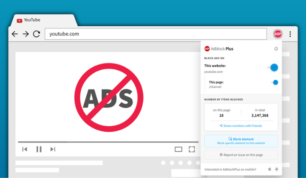Click Share numbers with friends link
Image resolution: width=306 pixels, height=178 pixels.
[241, 126]
